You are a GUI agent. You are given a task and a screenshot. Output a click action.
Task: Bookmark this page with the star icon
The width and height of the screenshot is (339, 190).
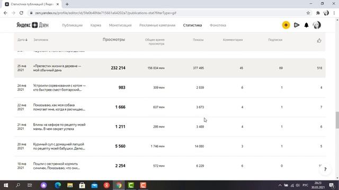[x=308, y=13]
